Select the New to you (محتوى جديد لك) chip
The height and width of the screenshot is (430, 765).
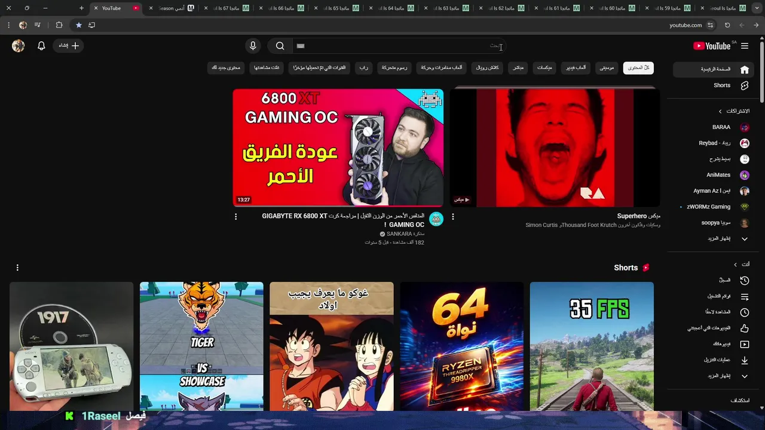(226, 68)
